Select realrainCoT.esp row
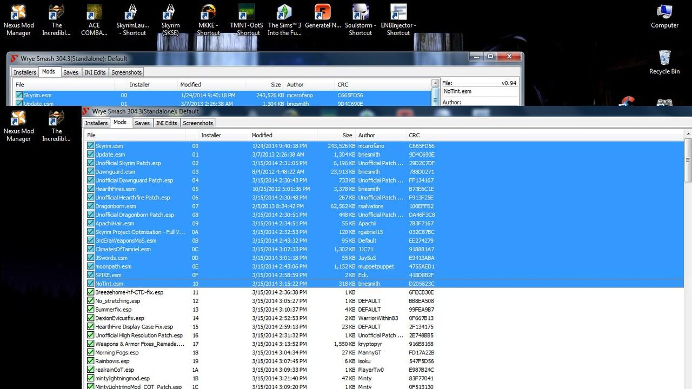This screenshot has height=389, width=692. click(x=383, y=370)
